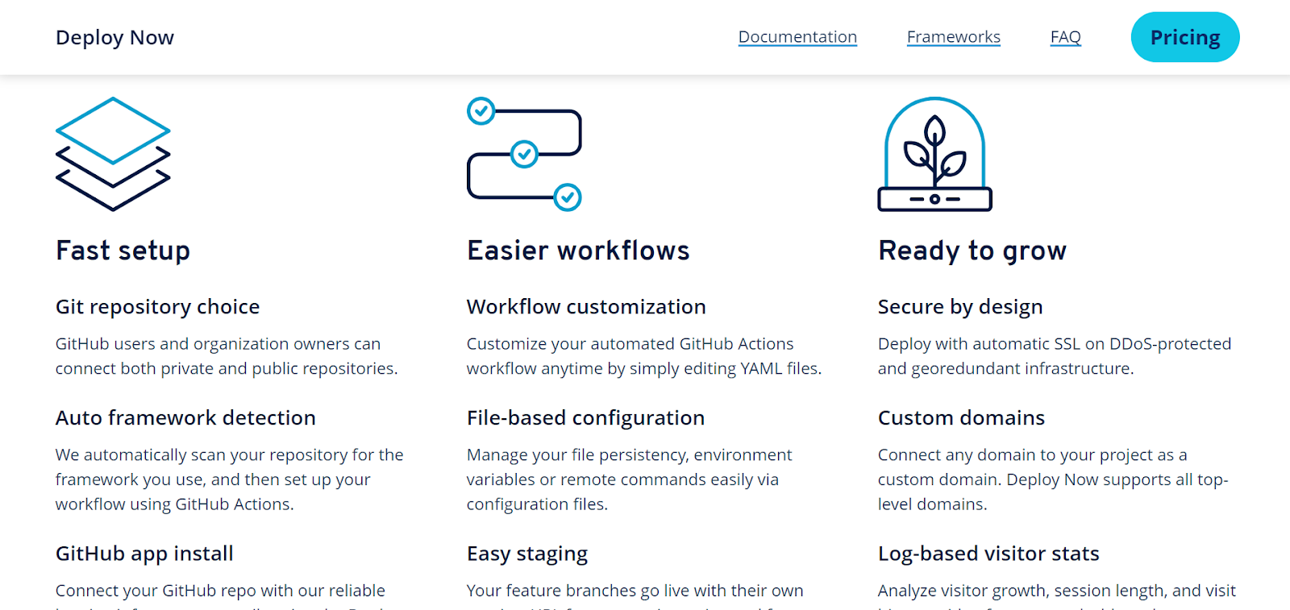Open the Frameworks link
Image resolution: width=1290 pixels, height=610 pixels.
(953, 37)
